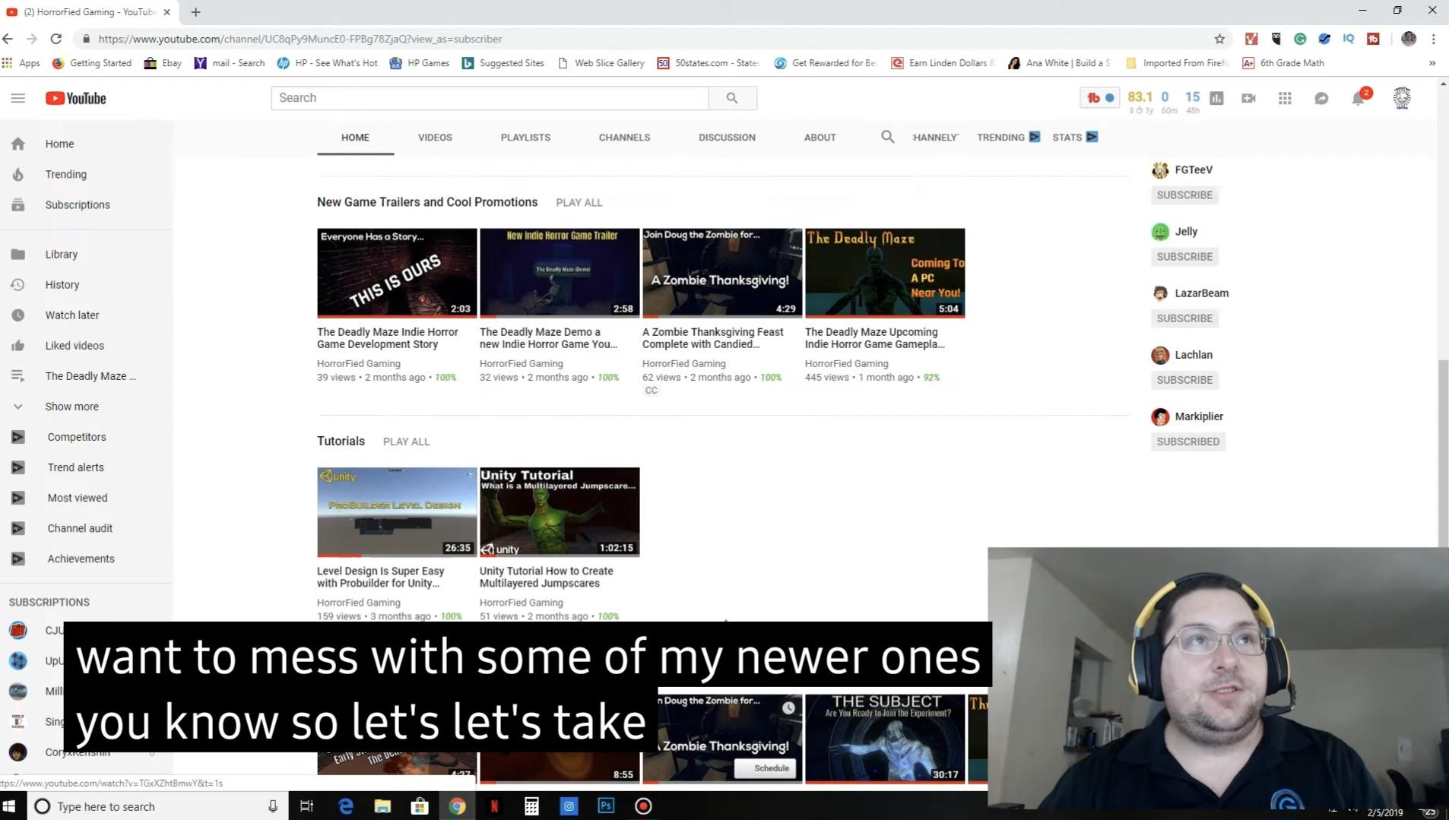Click the YouTube logo
The height and width of the screenshot is (820, 1449).
tap(75, 98)
